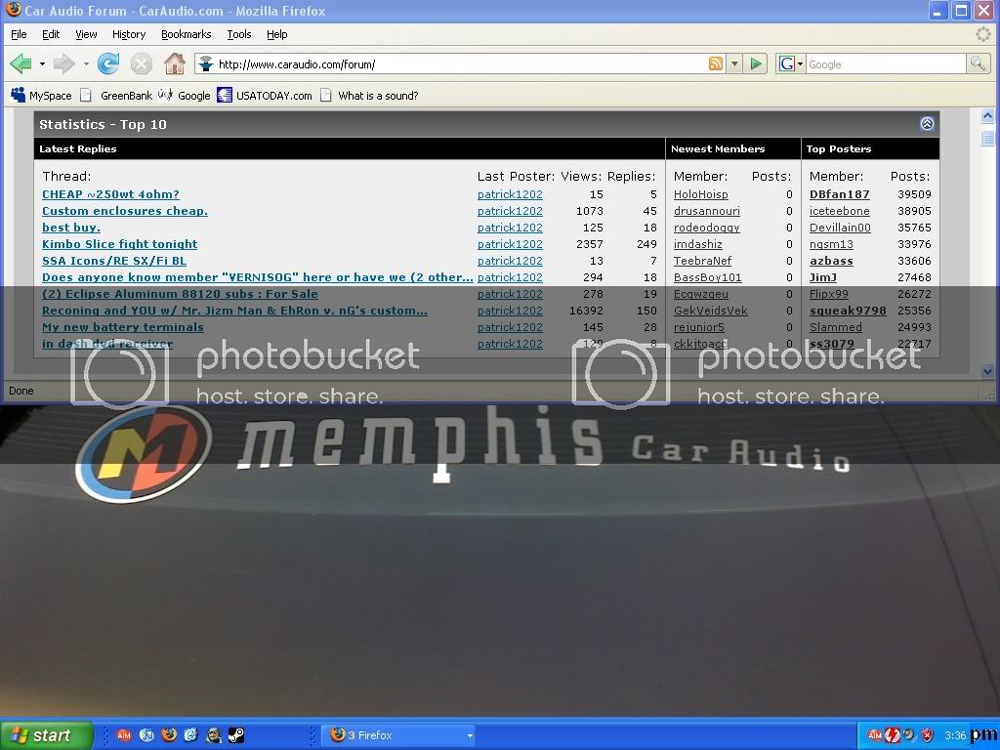This screenshot has height=750, width=1000.
Task: Click the page scrollbar down arrow
Action: (987, 371)
